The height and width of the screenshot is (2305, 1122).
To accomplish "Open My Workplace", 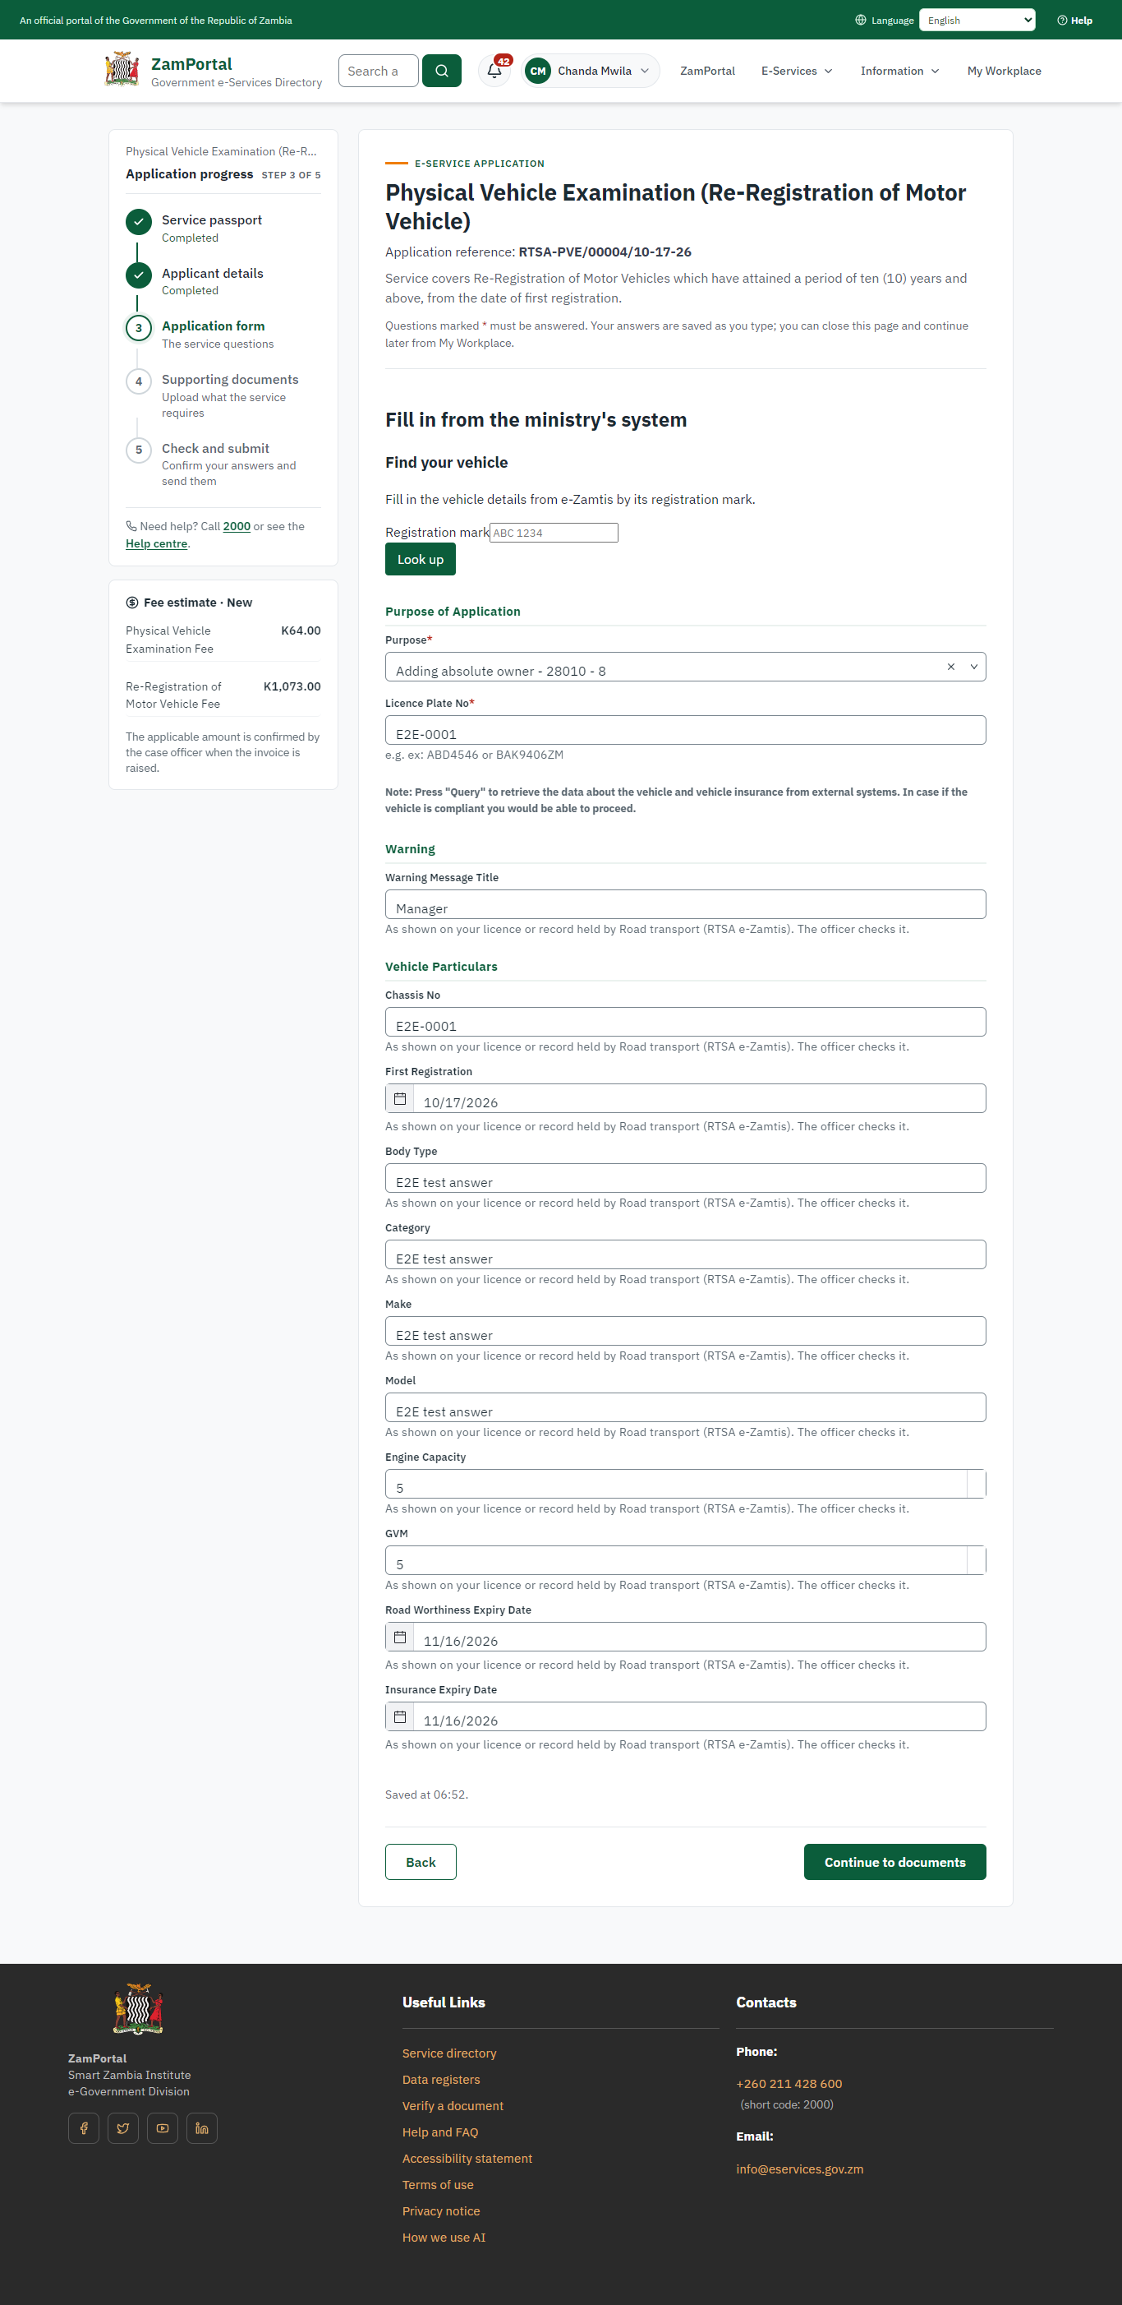I will [1004, 71].
